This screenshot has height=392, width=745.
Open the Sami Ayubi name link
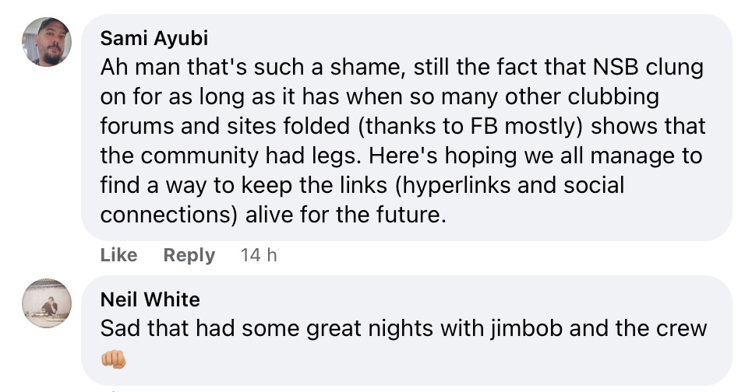[154, 39]
